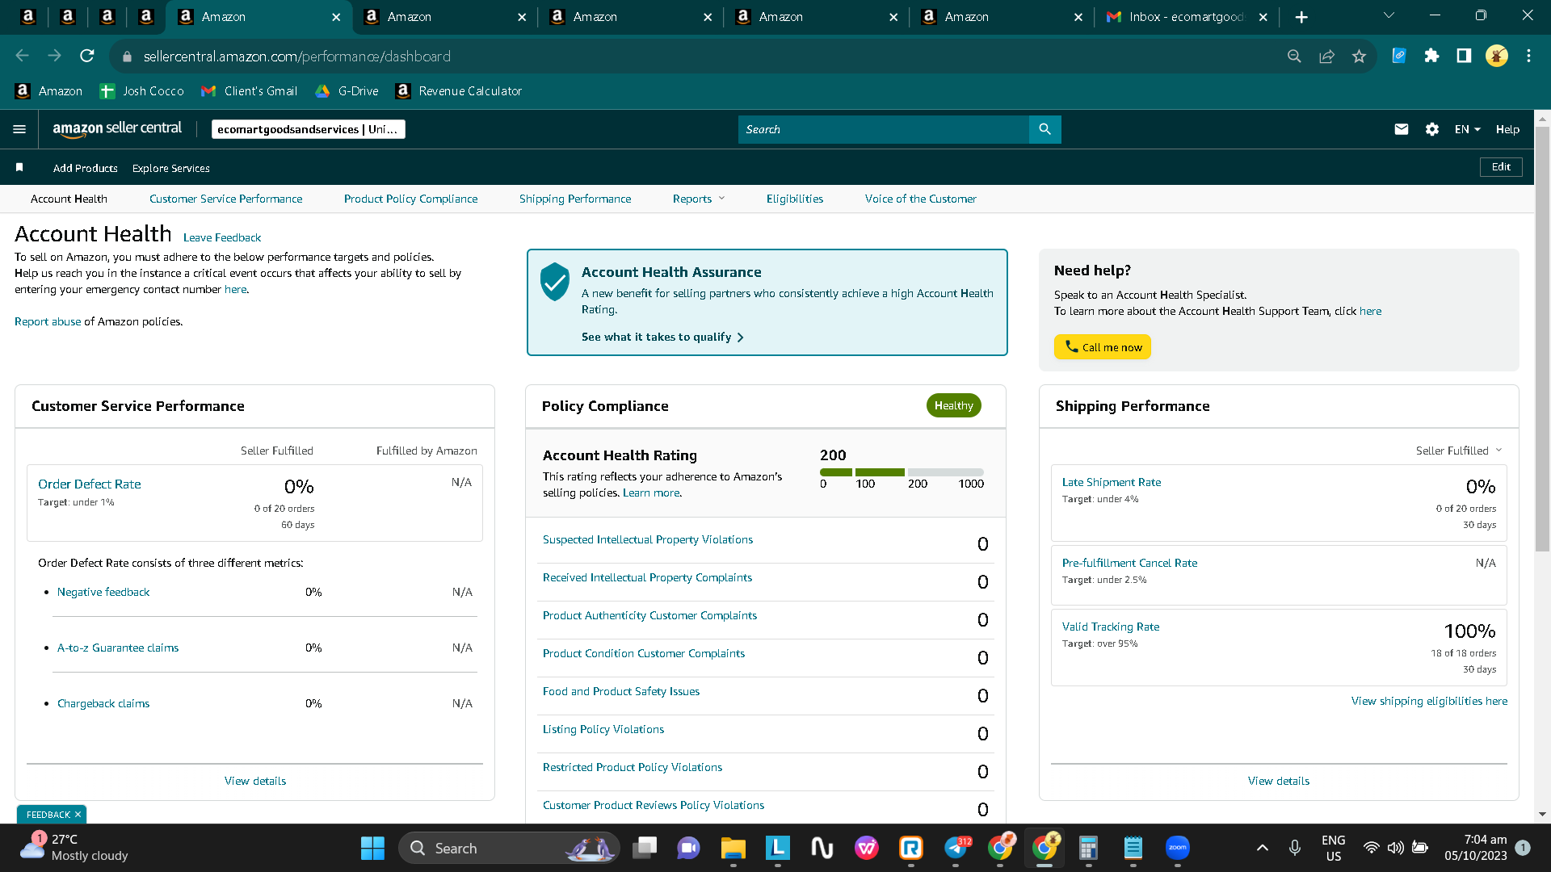Click the Seller Central search magnifier button
Screen dimensions: 1551x872
pos(1045,129)
